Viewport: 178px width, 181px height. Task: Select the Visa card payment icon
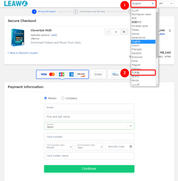(x=44, y=74)
